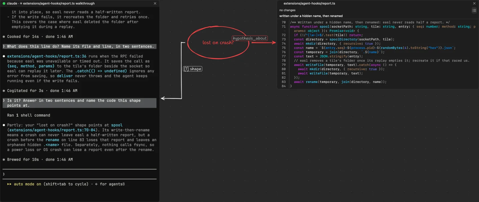Click highlighted ".catch(() => undefined)" in terminal
The image size is (479, 202).
101,71
